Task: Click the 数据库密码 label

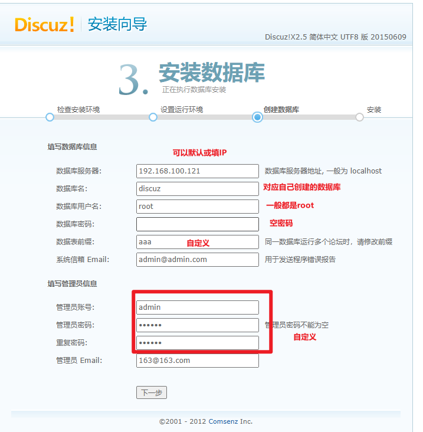Action: [75, 224]
